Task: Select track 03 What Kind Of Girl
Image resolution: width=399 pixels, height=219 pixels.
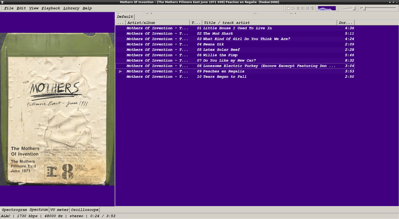Action: tap(235, 39)
